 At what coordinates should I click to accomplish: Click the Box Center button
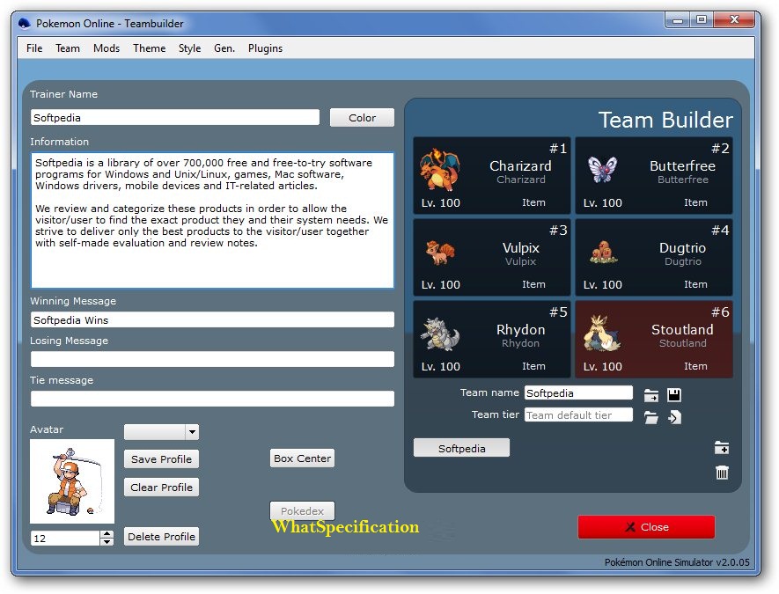click(x=302, y=458)
